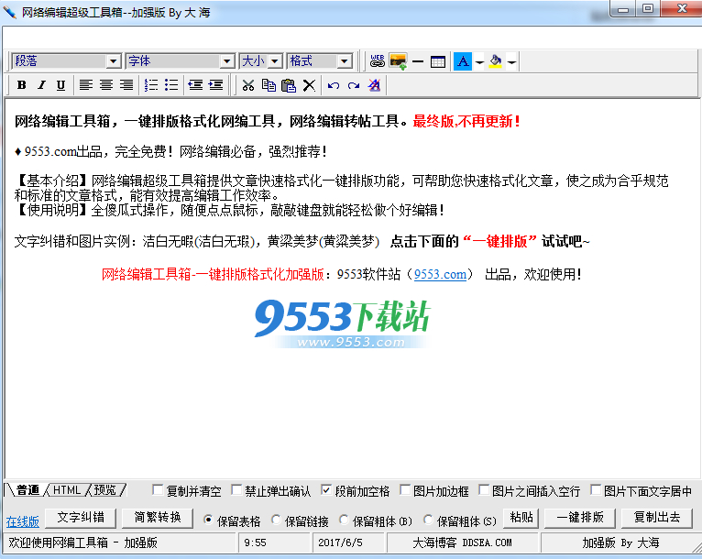The height and width of the screenshot is (559, 702).
Task: Switch to the HTML tab
Action: (67, 490)
